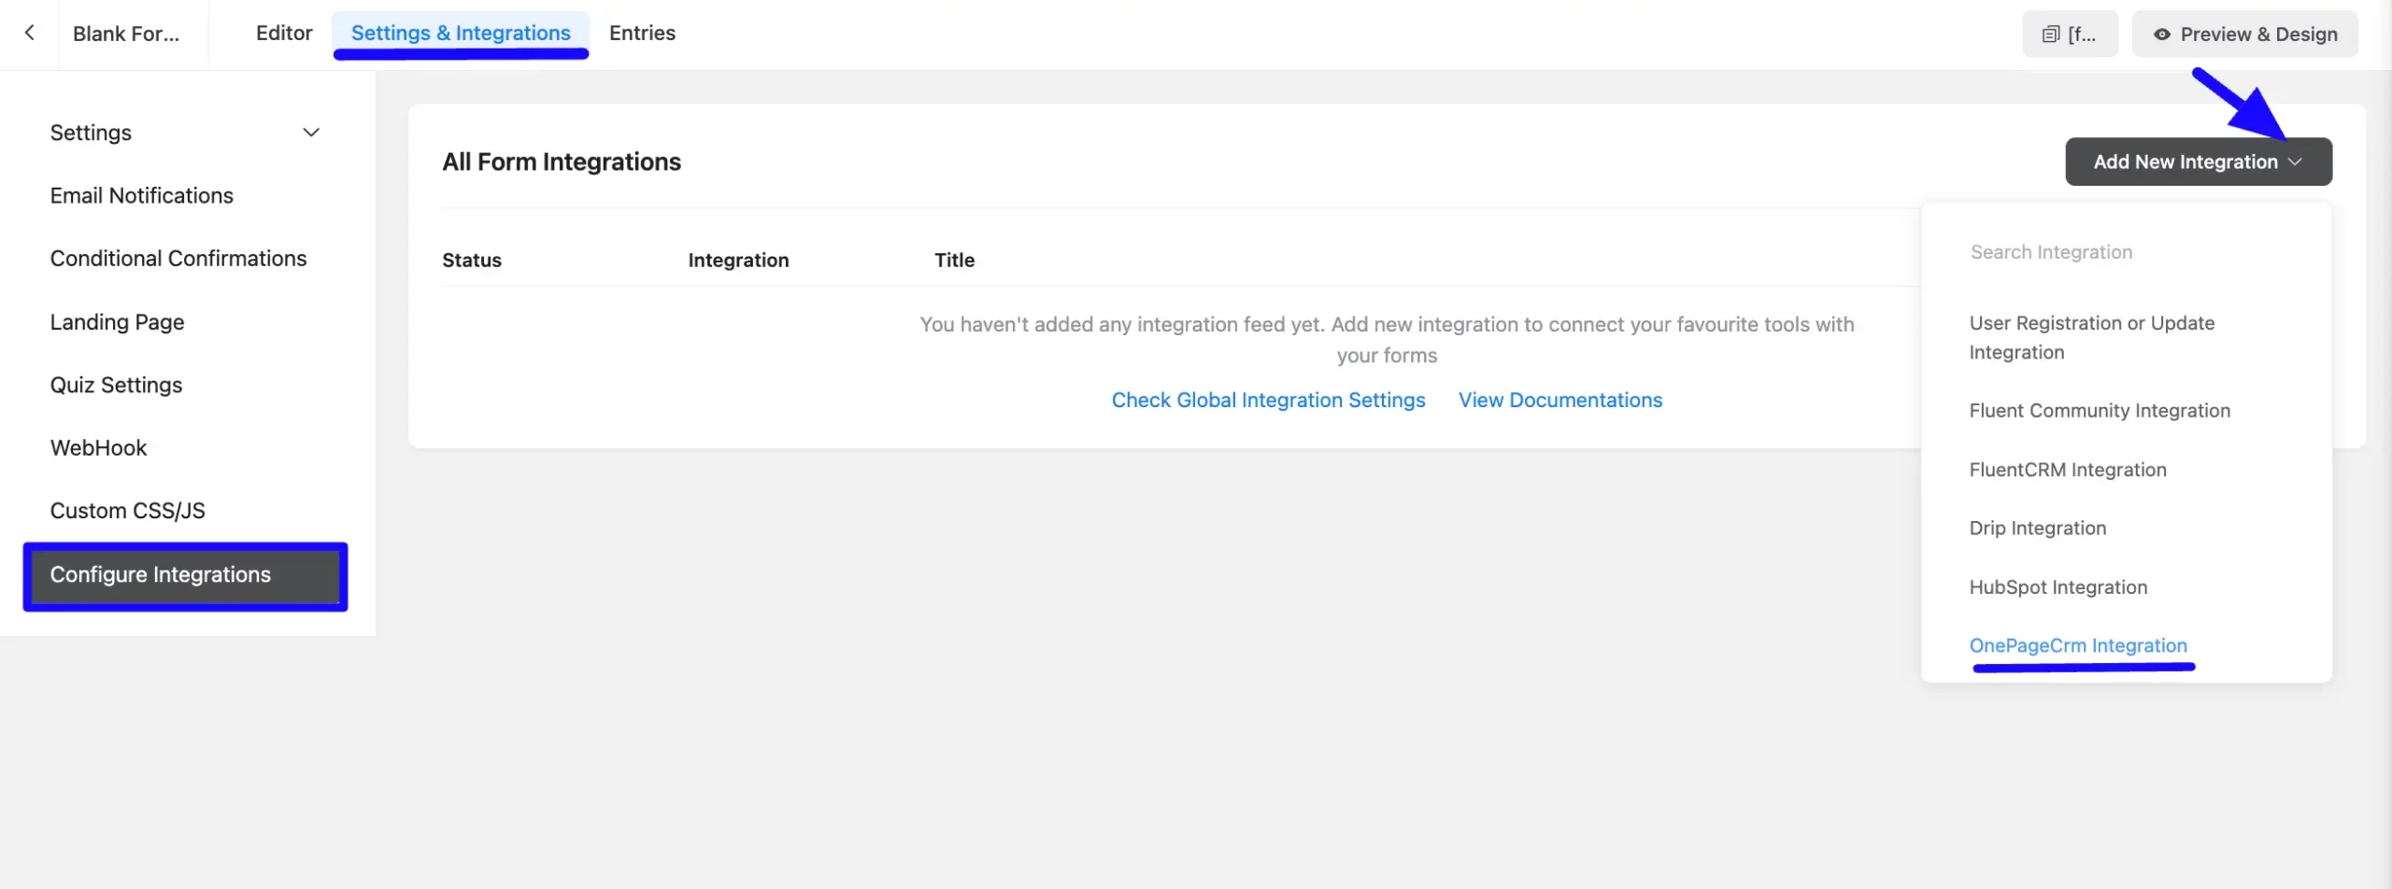Click the back arrow to exit the form
2392x889 pixels.
coord(31,33)
